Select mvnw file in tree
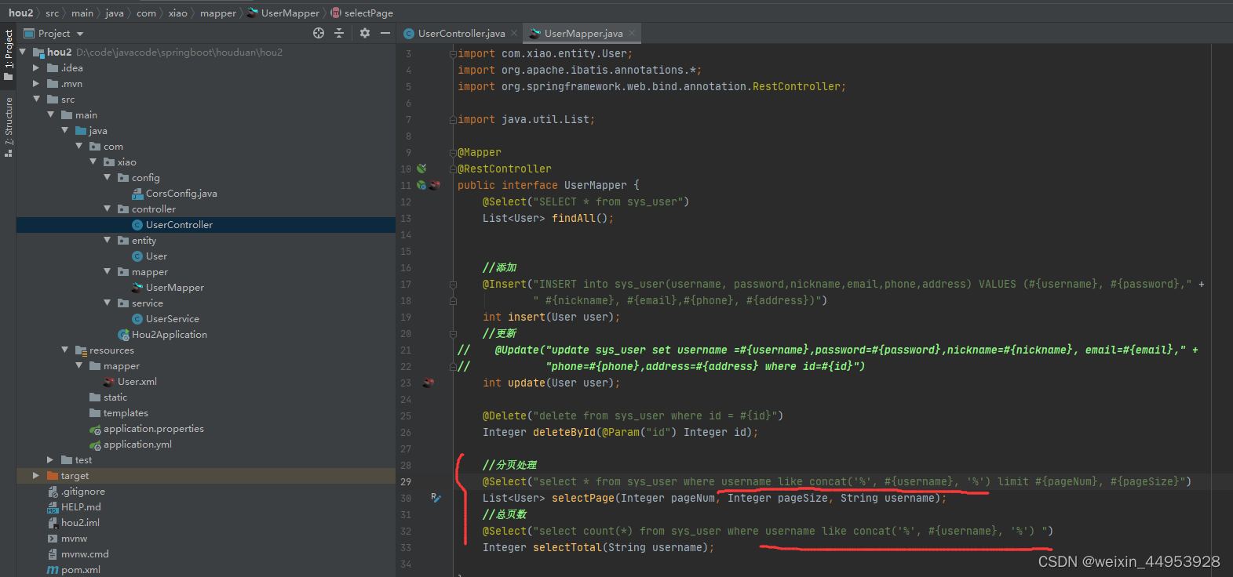Screen dimensions: 1233x577 (x=74, y=538)
